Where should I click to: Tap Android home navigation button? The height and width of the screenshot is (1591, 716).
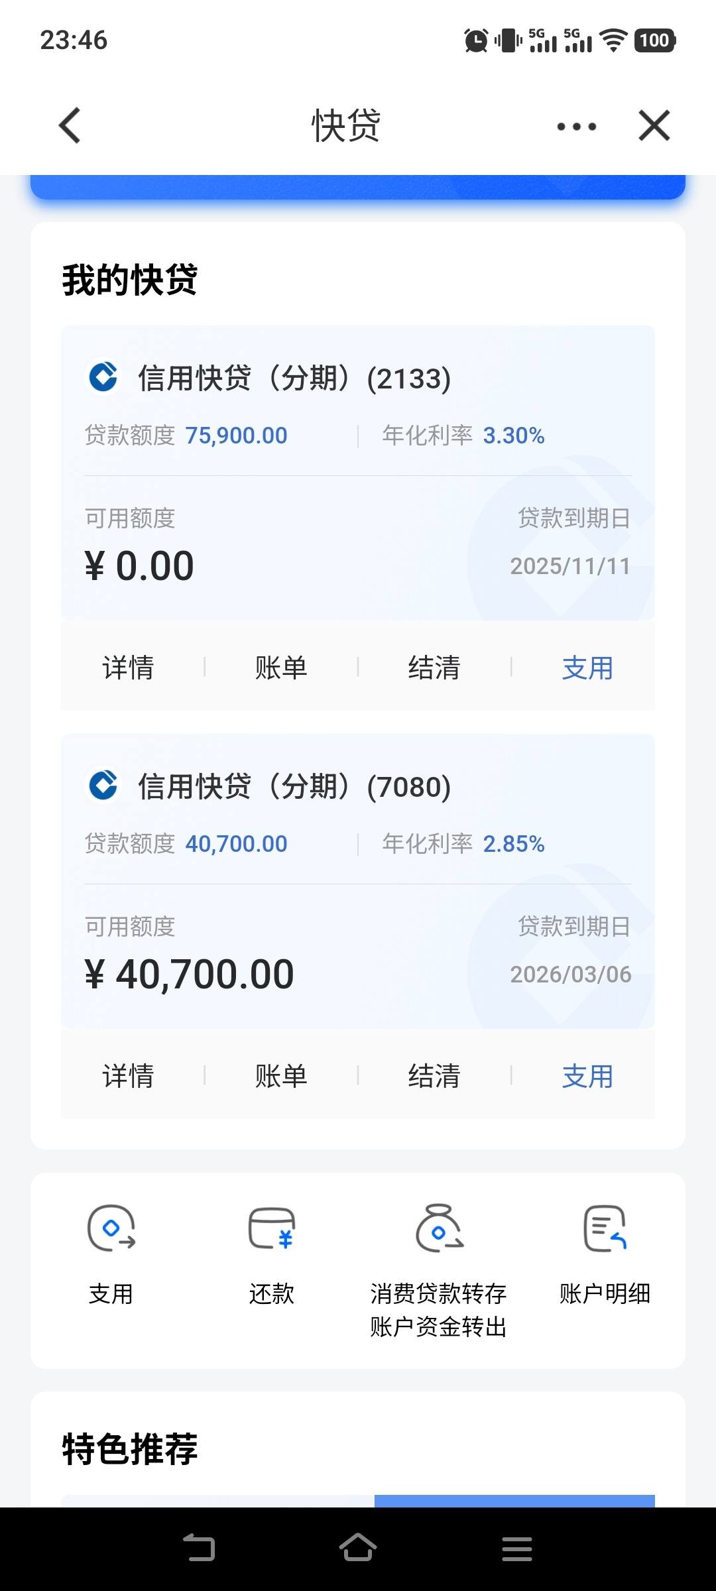click(358, 1548)
